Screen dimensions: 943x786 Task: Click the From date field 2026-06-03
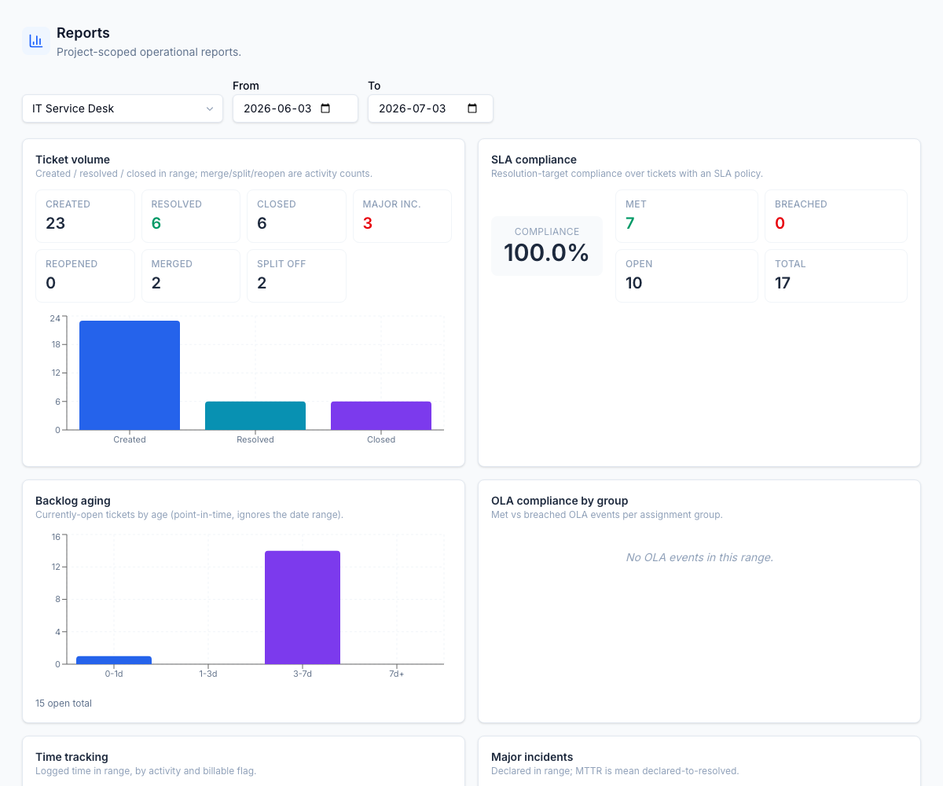(295, 108)
